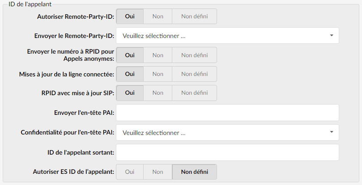The image size is (362, 185).
Task: Set Autoriser Remote-Party-ID to Non
Action: (158, 17)
